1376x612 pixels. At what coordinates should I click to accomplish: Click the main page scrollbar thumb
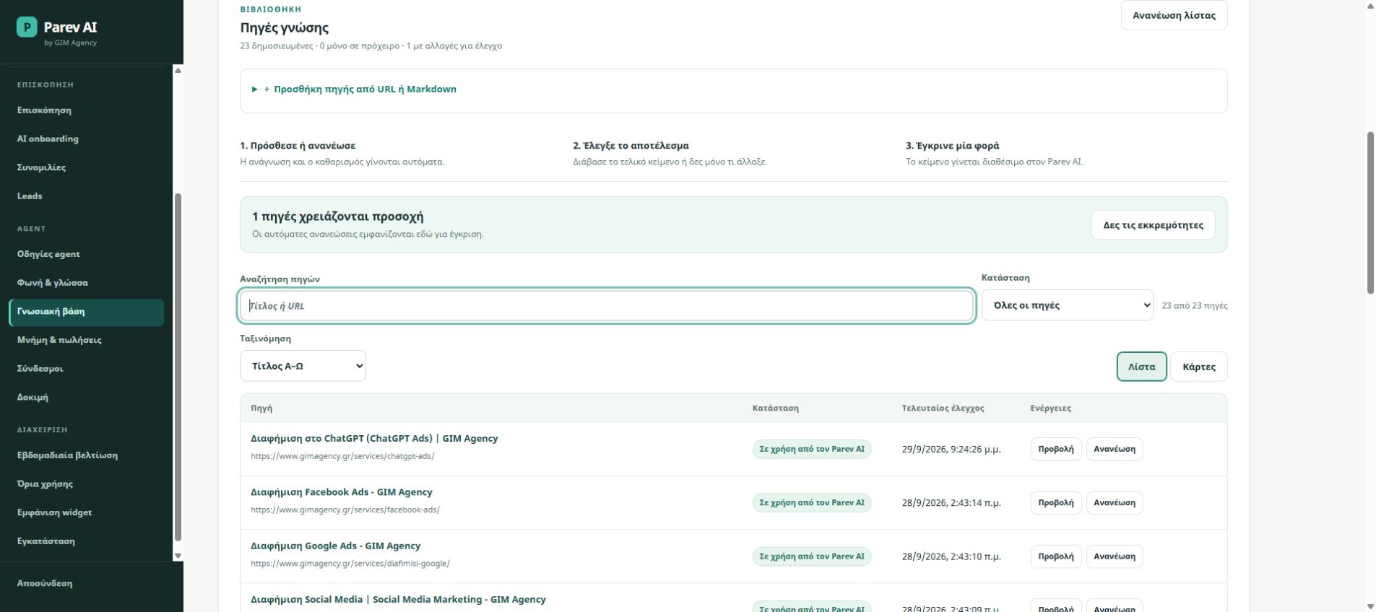[1369, 213]
